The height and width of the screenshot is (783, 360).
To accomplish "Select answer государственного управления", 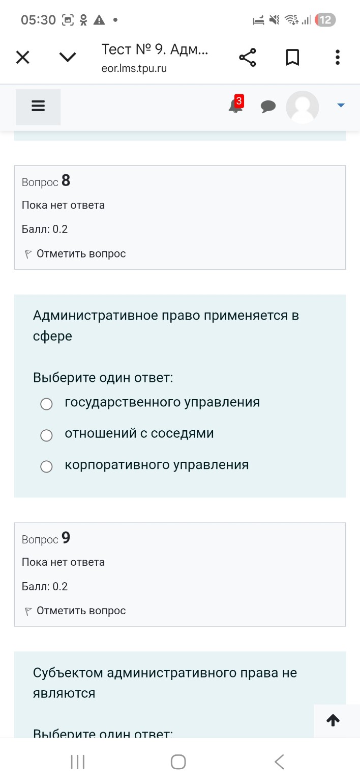I will click(46, 404).
